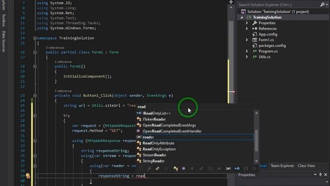Click the Form1.cs form icon

pyautogui.click(x=255, y=40)
